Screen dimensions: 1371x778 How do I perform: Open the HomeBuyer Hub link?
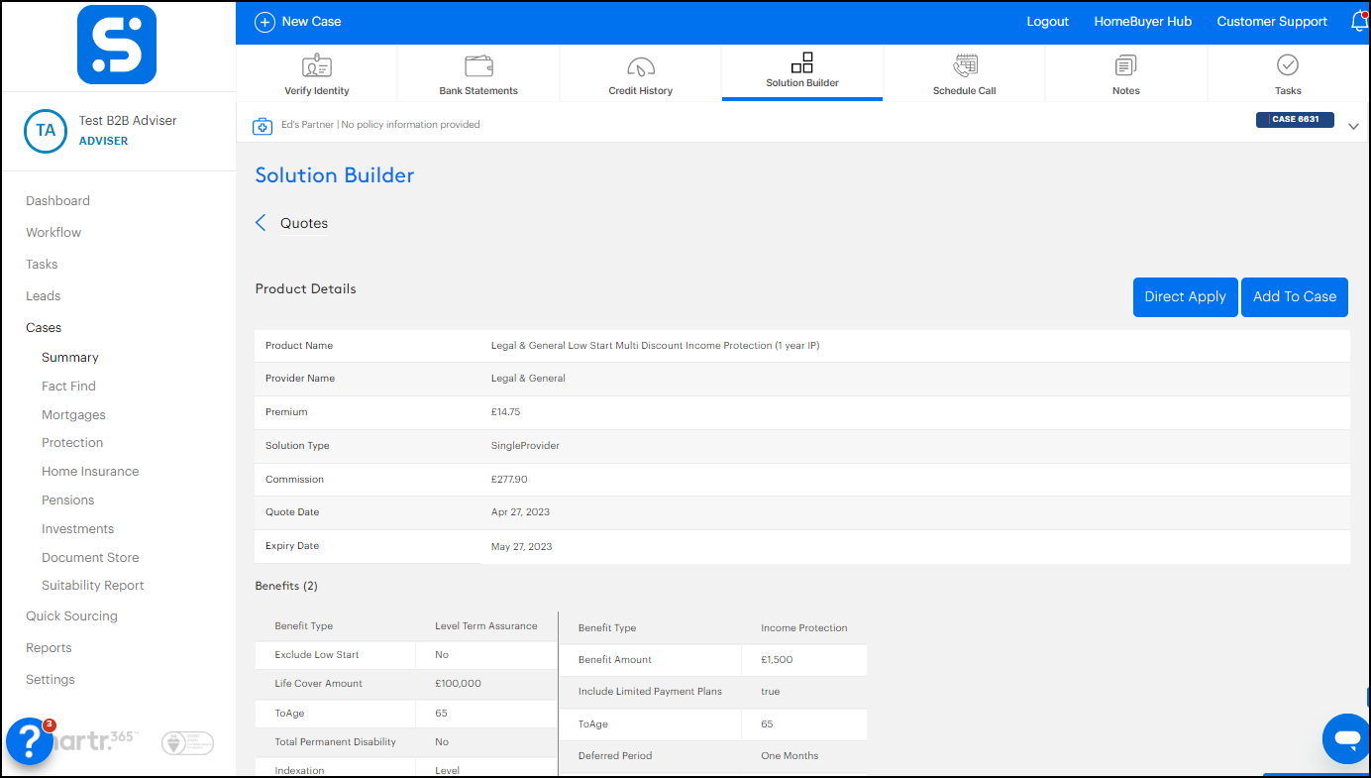[x=1142, y=22]
